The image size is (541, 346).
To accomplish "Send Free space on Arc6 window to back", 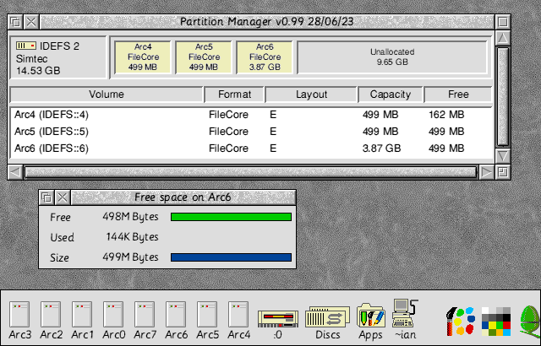I will point(46,197).
